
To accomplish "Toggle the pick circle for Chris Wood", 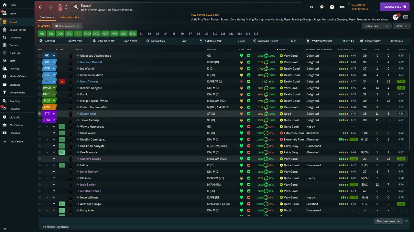I will (39, 133).
